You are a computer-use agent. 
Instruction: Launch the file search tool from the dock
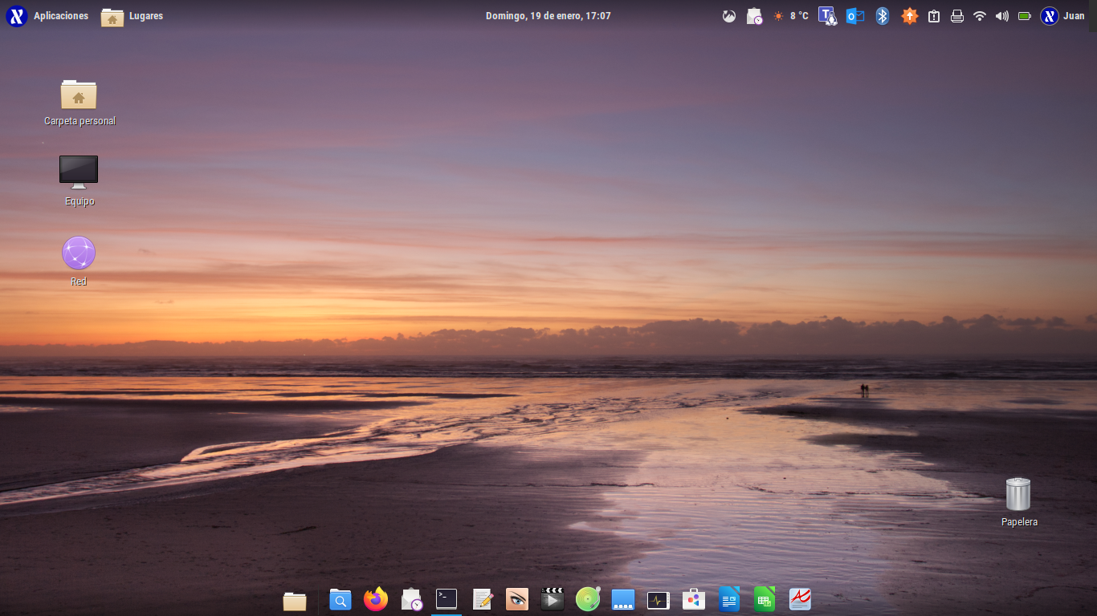tap(340, 598)
